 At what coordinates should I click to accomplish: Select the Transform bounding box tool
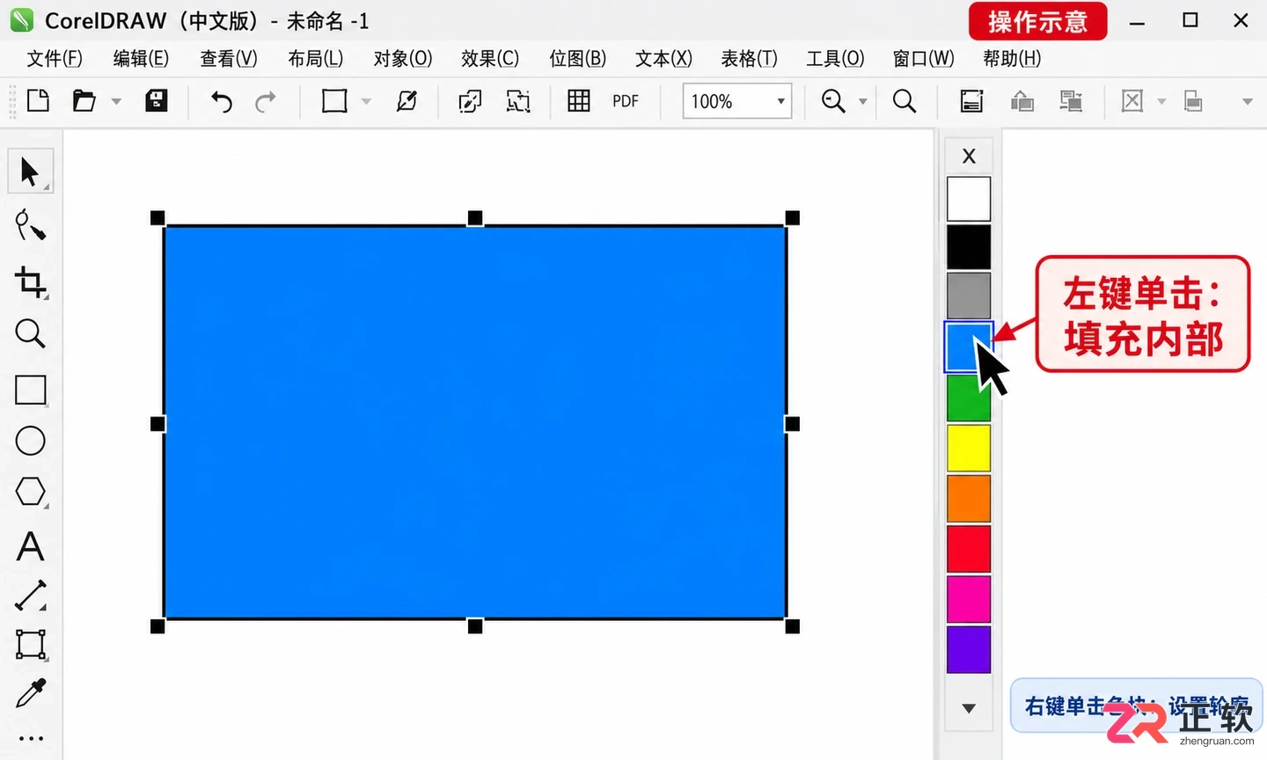point(31,645)
